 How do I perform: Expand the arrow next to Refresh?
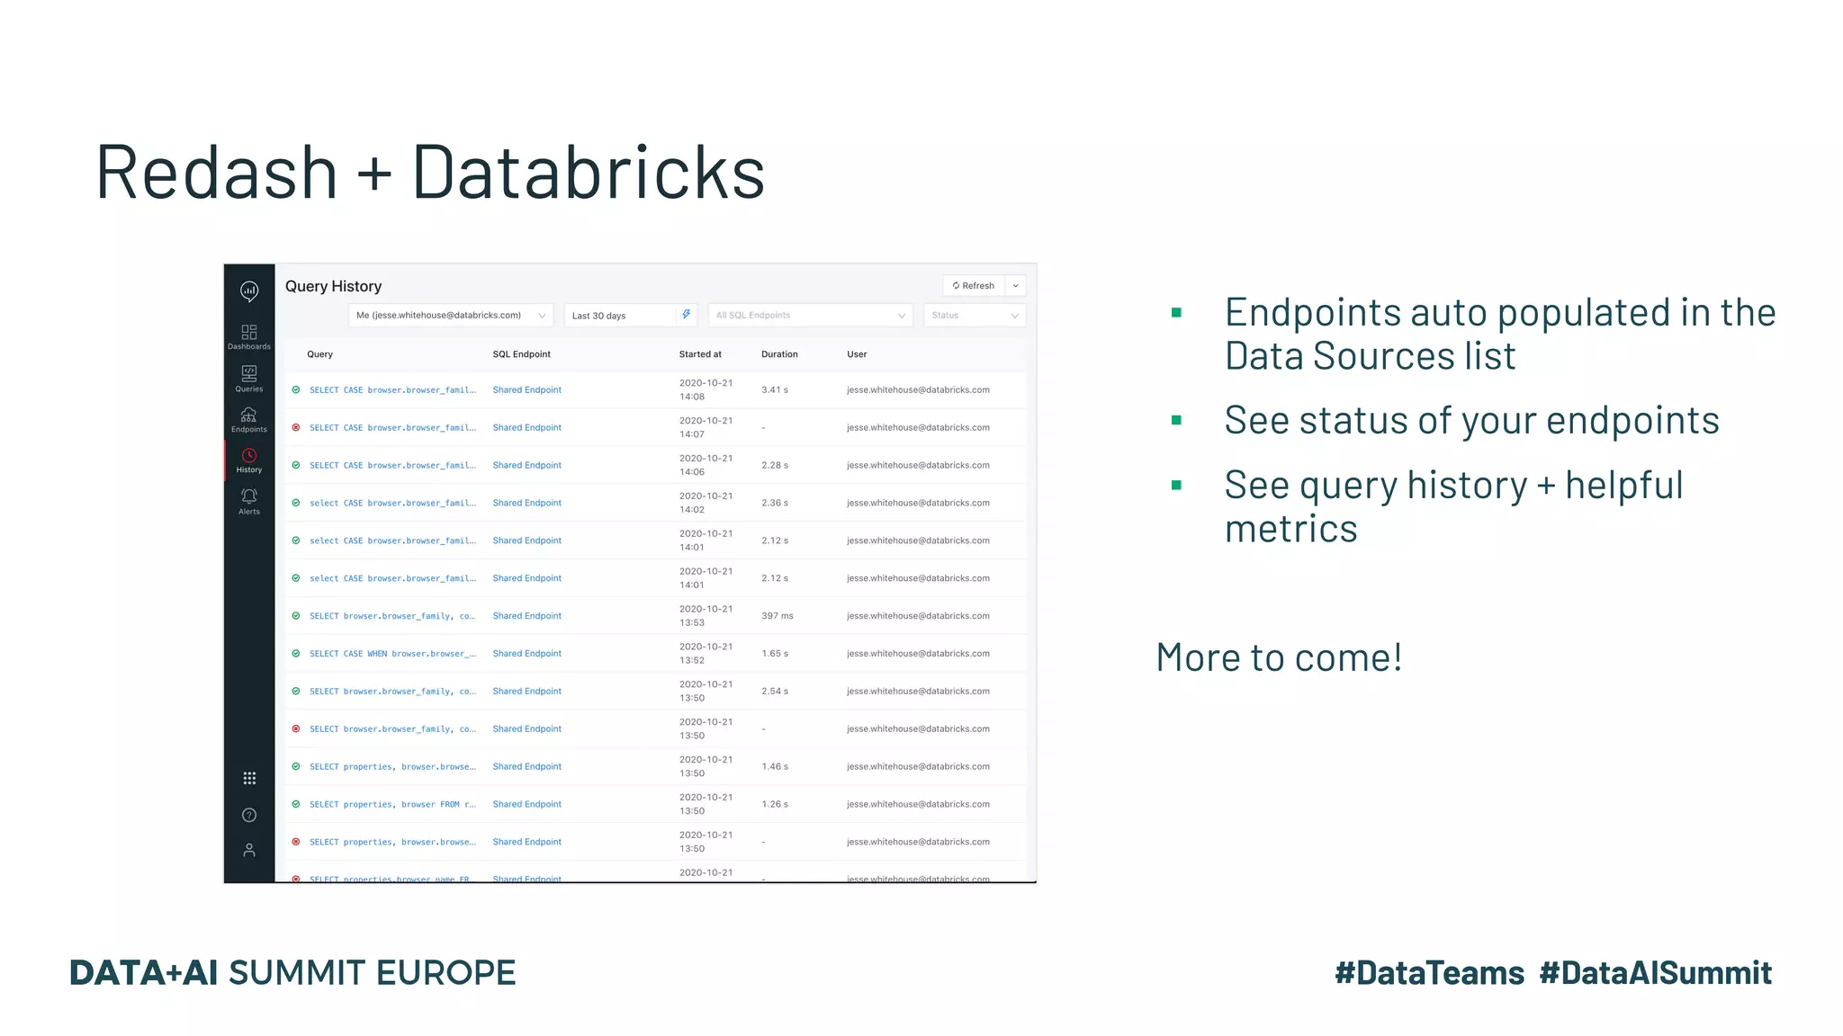pos(1016,286)
